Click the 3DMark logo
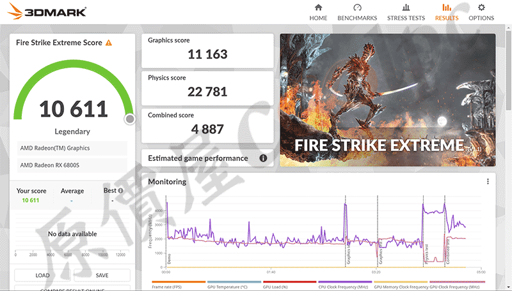 point(47,11)
